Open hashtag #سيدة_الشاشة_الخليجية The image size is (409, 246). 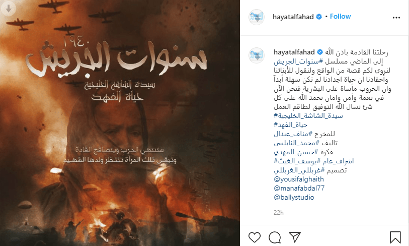[x=308, y=115]
